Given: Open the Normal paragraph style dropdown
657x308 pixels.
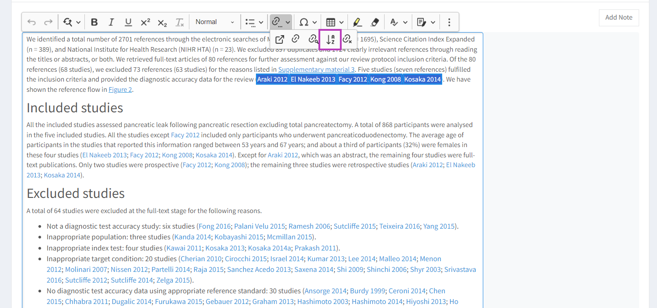Looking at the screenshot, I should [214, 22].
